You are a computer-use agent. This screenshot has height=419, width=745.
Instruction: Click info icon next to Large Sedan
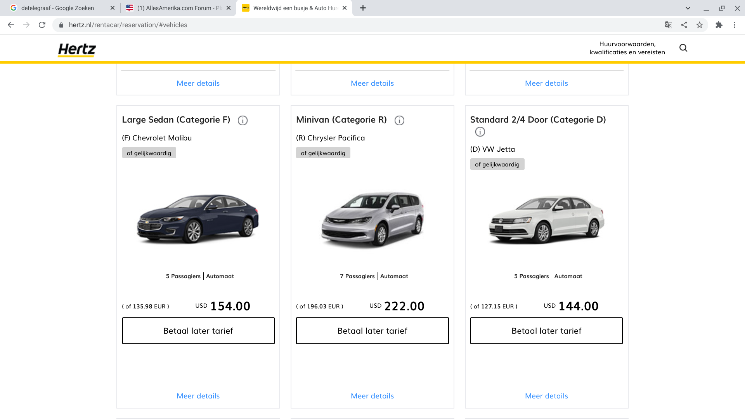243,120
